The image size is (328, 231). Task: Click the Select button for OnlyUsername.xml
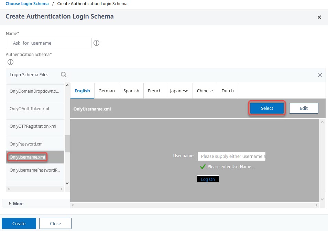pyautogui.click(x=267, y=108)
